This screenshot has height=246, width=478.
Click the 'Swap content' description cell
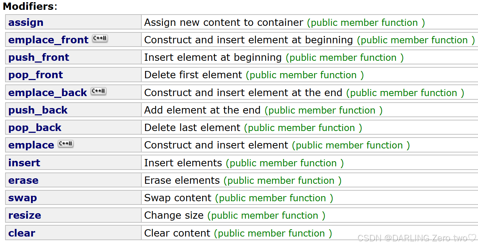[178, 198]
